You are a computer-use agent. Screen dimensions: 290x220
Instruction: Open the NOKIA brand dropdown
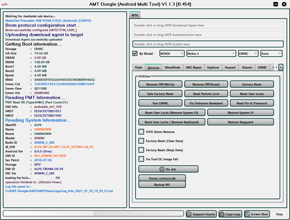click(172, 53)
